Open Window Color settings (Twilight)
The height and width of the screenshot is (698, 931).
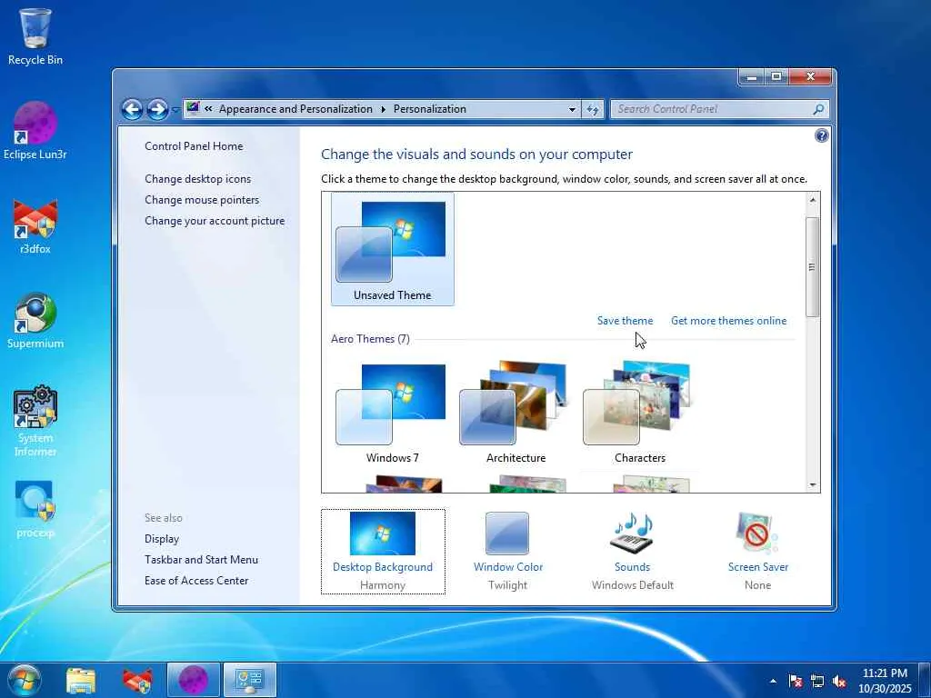507,552
